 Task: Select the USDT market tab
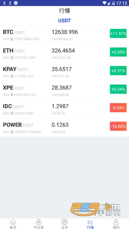(x=64, y=20)
